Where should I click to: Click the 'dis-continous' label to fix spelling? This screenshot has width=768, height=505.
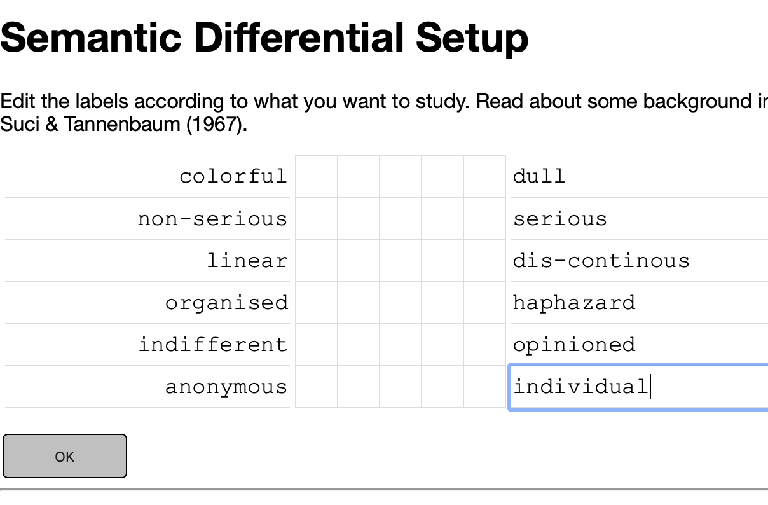pos(601,260)
